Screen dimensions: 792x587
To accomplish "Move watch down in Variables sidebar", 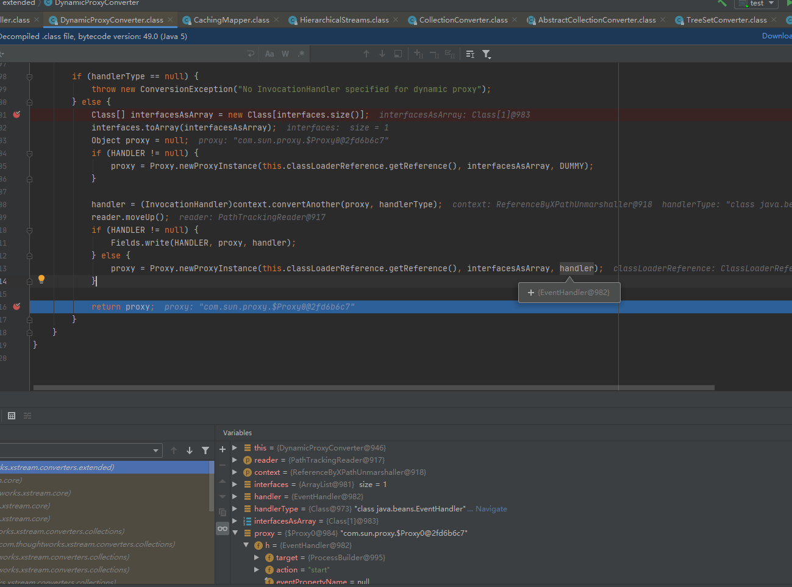I will click(223, 496).
